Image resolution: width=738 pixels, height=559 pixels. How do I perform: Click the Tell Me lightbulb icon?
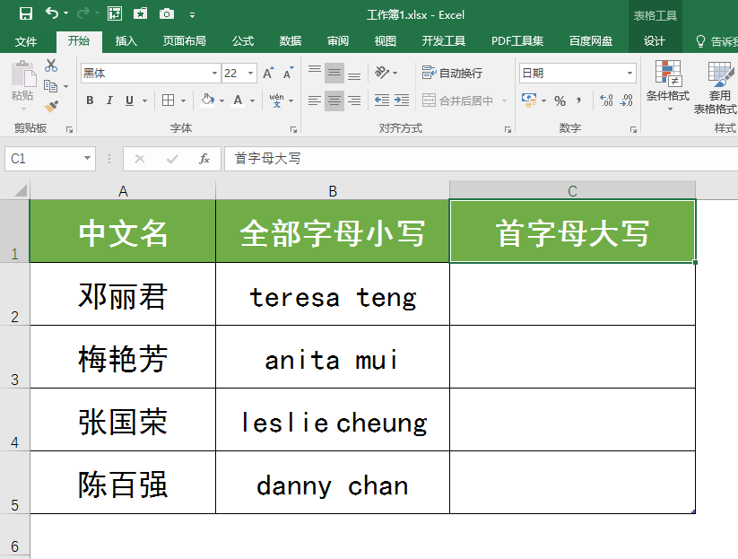click(x=700, y=41)
